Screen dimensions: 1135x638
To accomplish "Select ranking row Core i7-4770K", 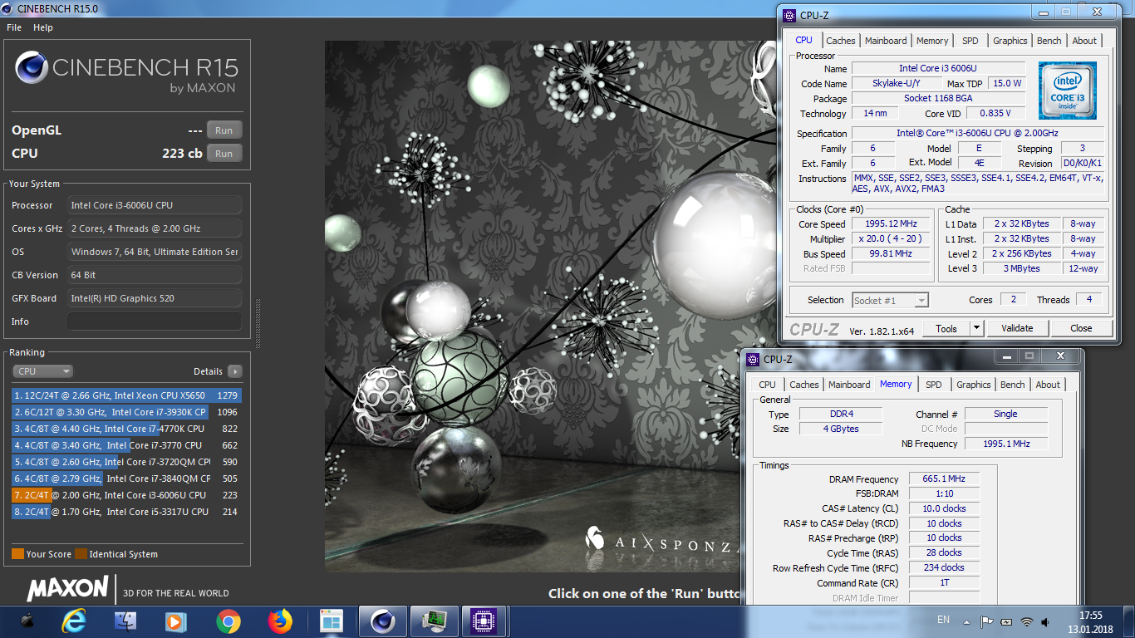I will [x=125, y=429].
